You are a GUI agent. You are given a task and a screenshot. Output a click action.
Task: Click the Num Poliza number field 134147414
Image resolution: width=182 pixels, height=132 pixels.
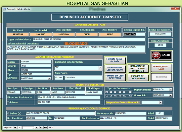[x=83, y=78]
